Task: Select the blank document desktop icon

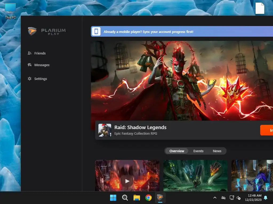Action: (260, 8)
